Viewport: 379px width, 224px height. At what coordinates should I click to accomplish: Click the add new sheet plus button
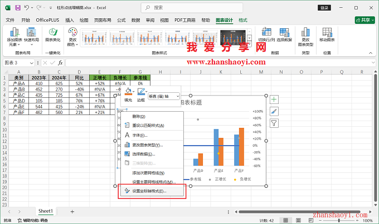click(x=72, y=212)
